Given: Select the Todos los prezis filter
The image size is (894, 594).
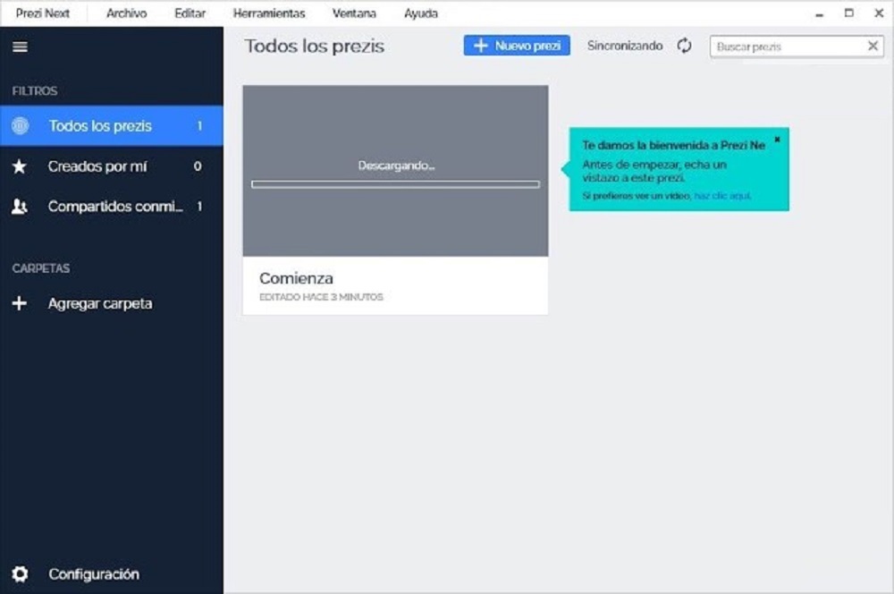Looking at the screenshot, I should pos(112,125).
